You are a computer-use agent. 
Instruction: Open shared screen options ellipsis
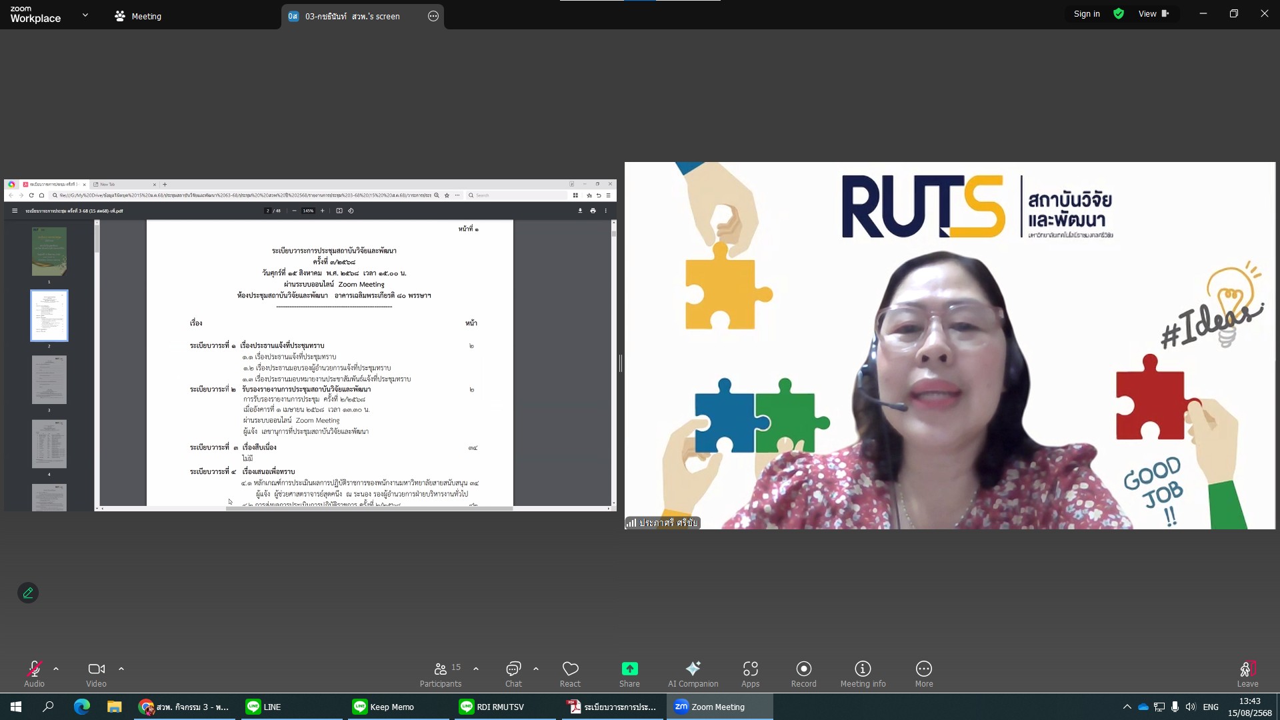tap(433, 16)
